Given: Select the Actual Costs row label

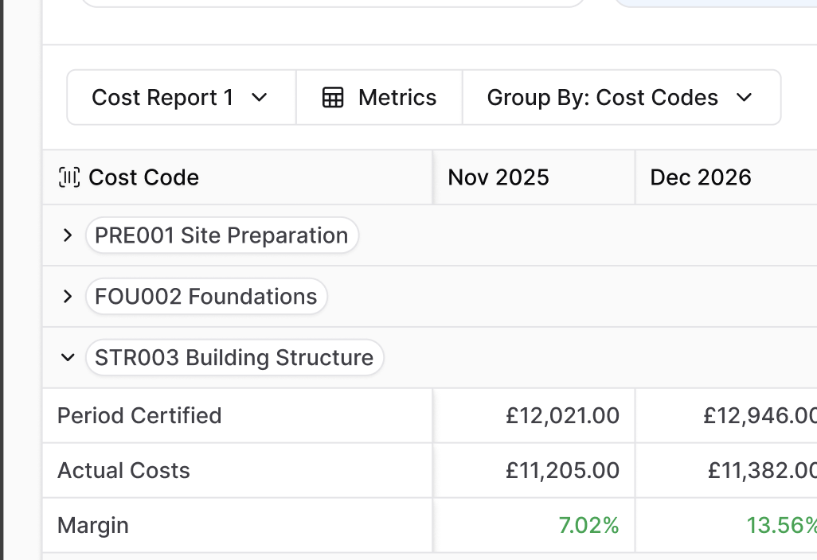Looking at the screenshot, I should [x=123, y=471].
